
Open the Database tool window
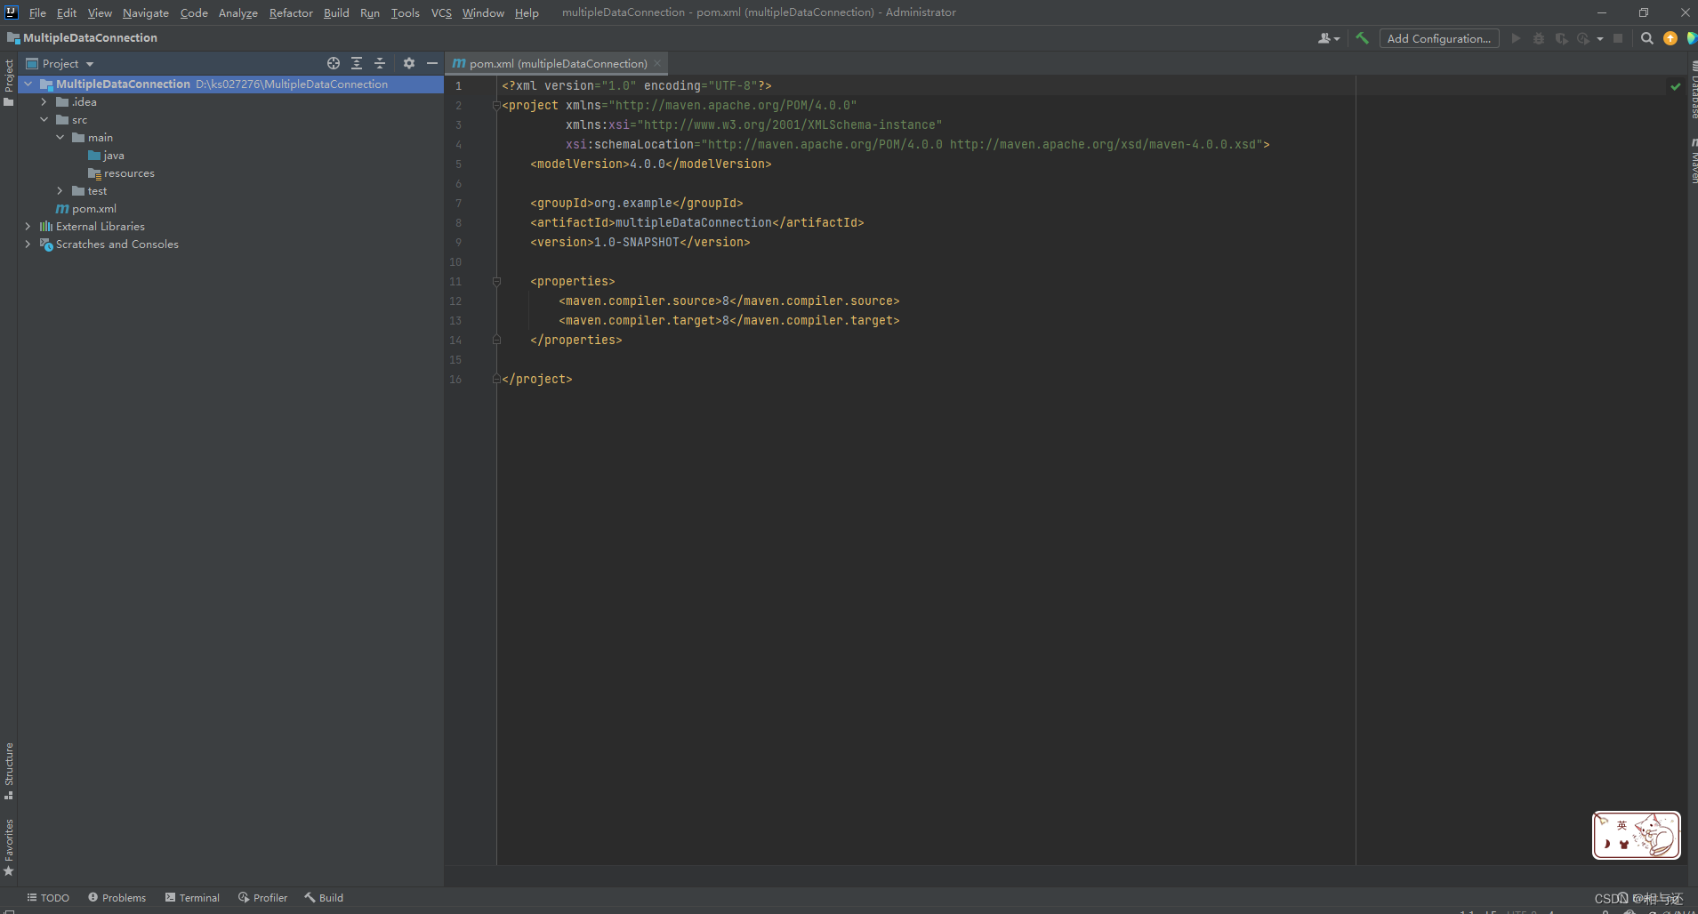pyautogui.click(x=1693, y=92)
